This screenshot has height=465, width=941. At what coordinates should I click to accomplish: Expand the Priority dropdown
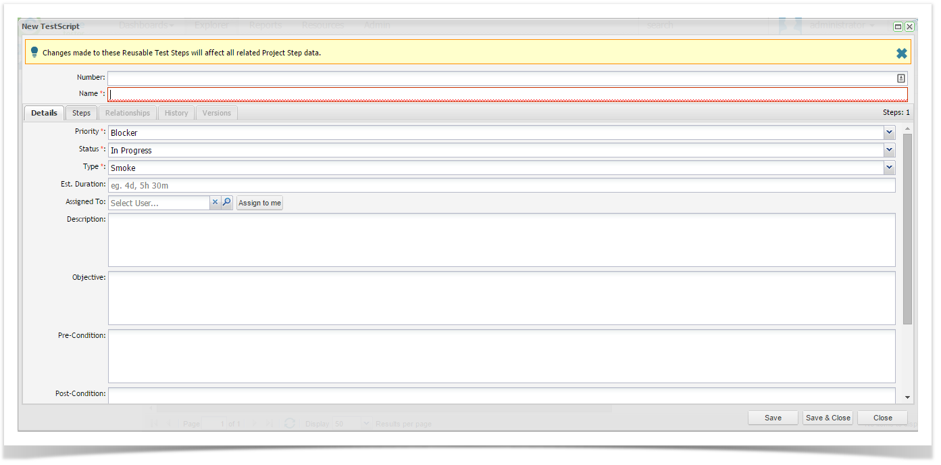click(x=889, y=132)
